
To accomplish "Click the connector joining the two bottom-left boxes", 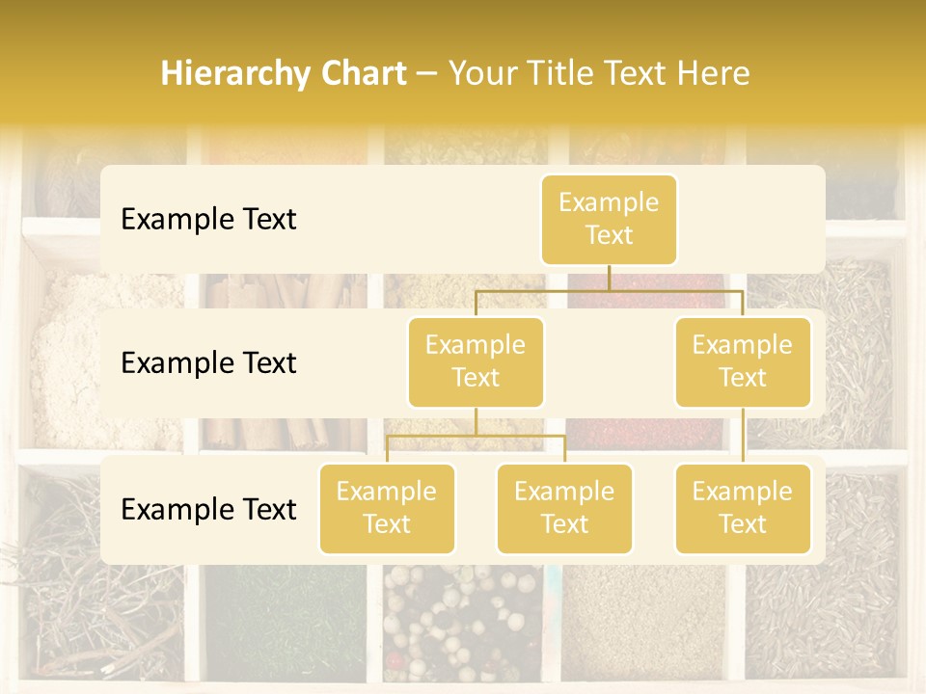I will (x=476, y=437).
